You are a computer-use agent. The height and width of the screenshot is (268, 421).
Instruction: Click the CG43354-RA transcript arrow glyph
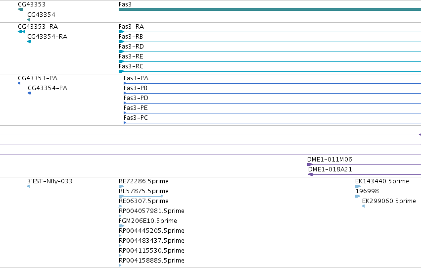pyautogui.click(x=29, y=42)
